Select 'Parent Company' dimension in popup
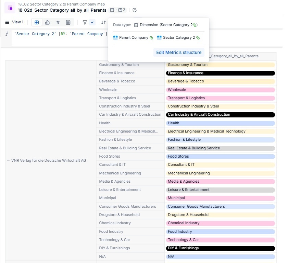Viewport: 288px width, 263px height. coord(134,37)
